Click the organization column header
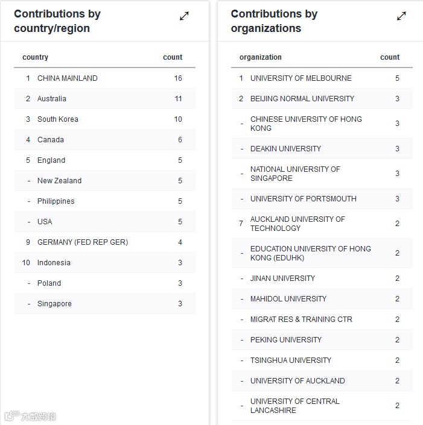This screenshot has width=423, height=425. click(x=260, y=57)
